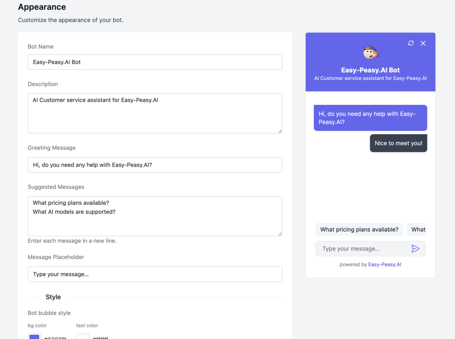Close the chat preview with the X icon
Image resolution: width=455 pixels, height=339 pixels.
click(x=423, y=43)
